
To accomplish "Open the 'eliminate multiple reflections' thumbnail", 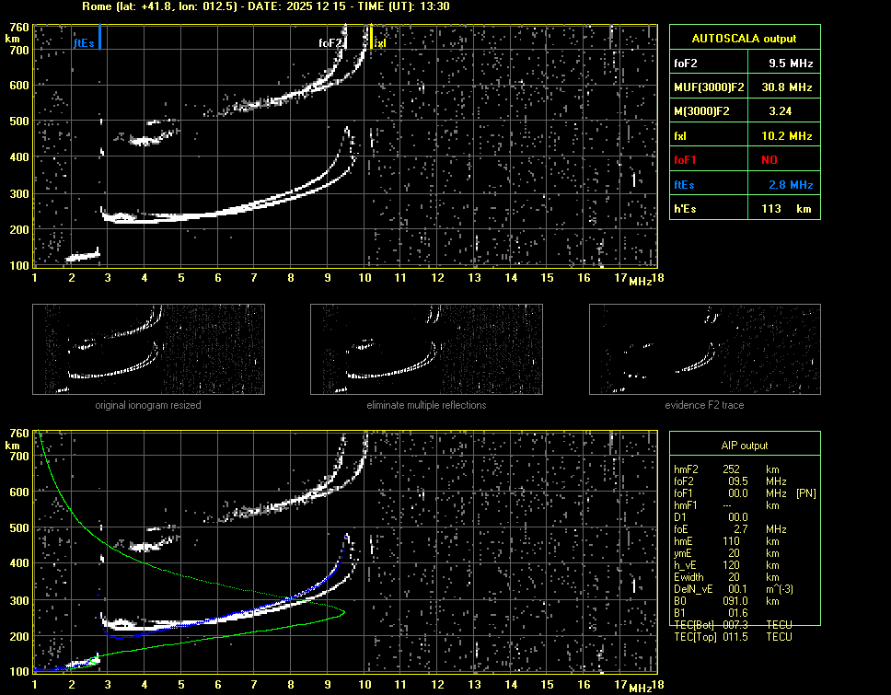I will tap(426, 349).
